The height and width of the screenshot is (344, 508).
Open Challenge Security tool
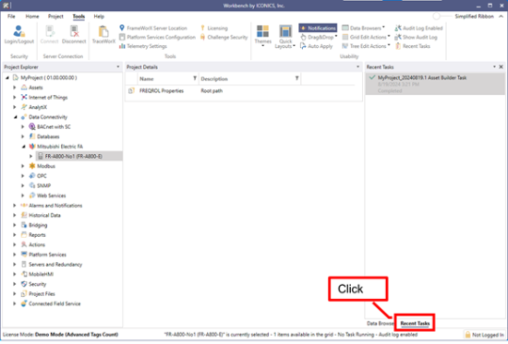point(224,37)
